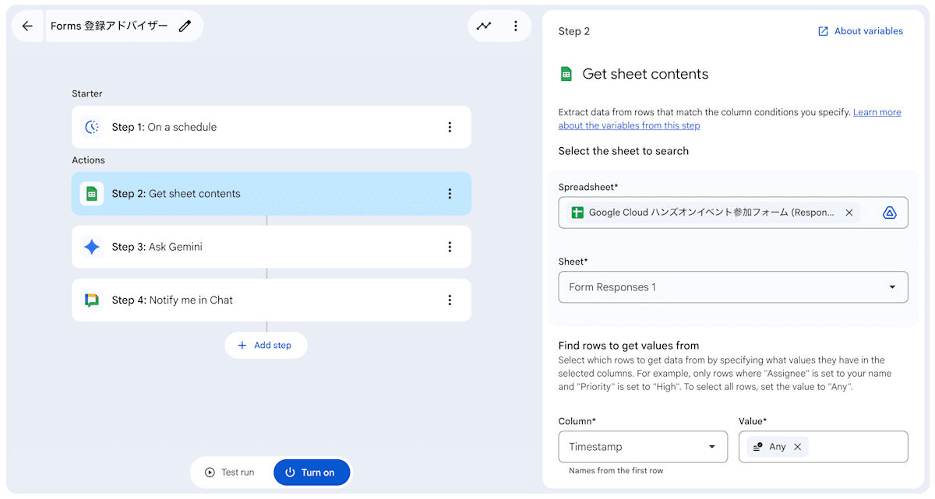This screenshot has height=499, width=935.
Task: Open Google Drive picker icon for spreadsheet
Action: pos(890,213)
